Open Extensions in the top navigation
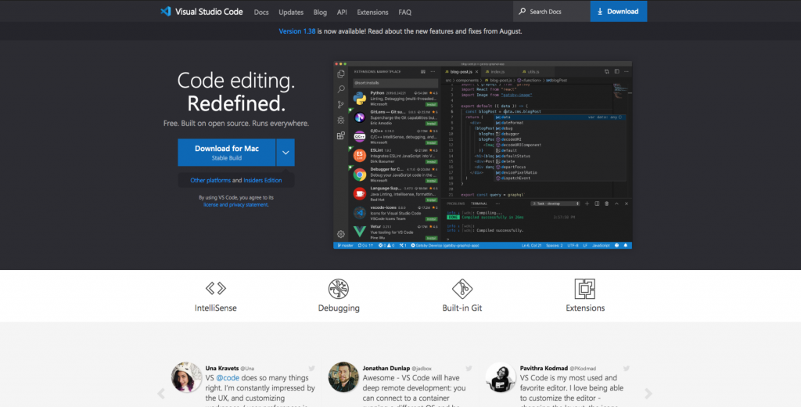 coord(372,13)
